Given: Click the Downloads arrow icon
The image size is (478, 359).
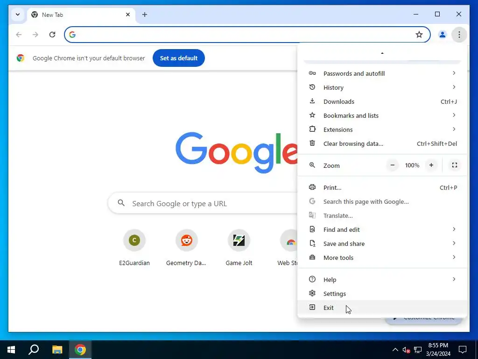Looking at the screenshot, I should pyautogui.click(x=312, y=101).
